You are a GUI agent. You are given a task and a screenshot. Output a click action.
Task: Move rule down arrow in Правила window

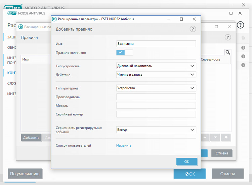click(215, 137)
